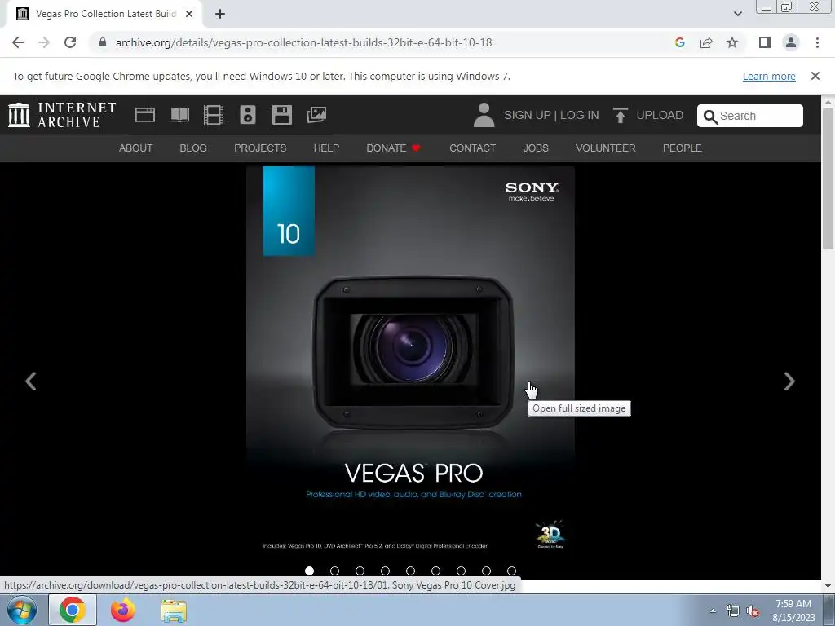Open the ABOUT menu item
Image resolution: width=835 pixels, height=626 pixels.
pos(136,148)
